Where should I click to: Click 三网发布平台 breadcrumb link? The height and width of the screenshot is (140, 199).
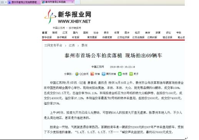(x=53, y=45)
